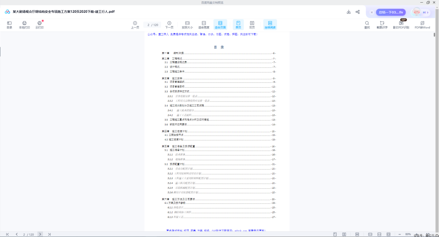The height and width of the screenshot is (237, 439).
Task: Open TOC entry 第二章 工程概况
Action: point(219,59)
